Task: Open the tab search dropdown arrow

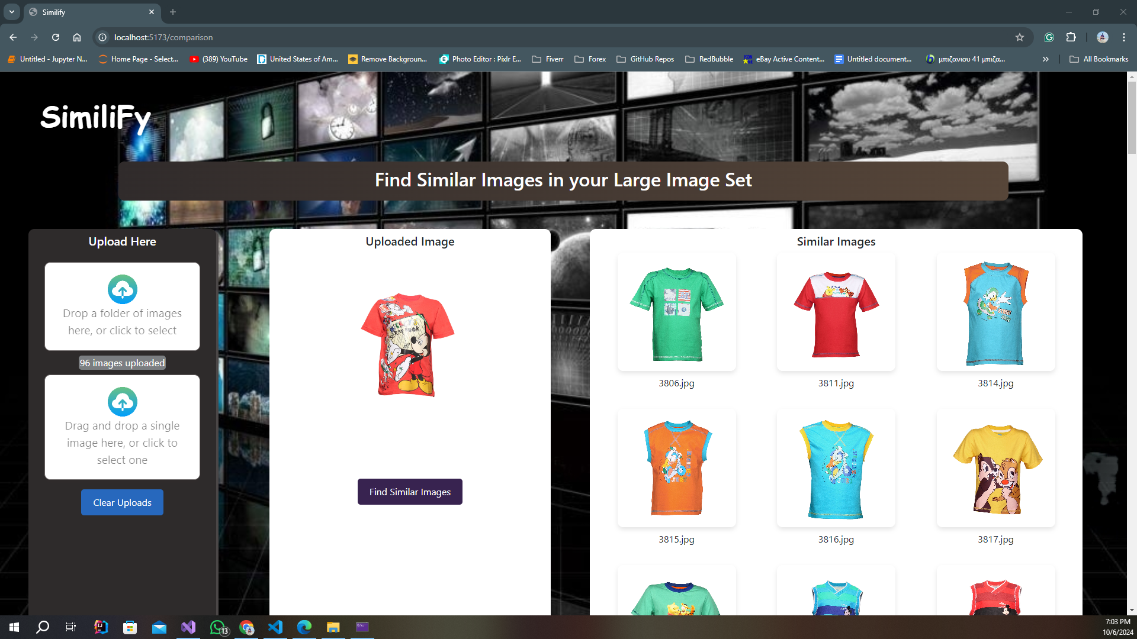Action: [x=12, y=12]
